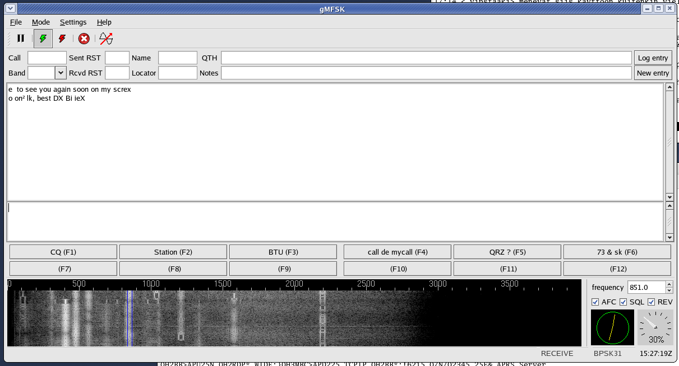The height and width of the screenshot is (366, 679).
Task: Click the empty (F11) macro button
Action: pos(507,269)
